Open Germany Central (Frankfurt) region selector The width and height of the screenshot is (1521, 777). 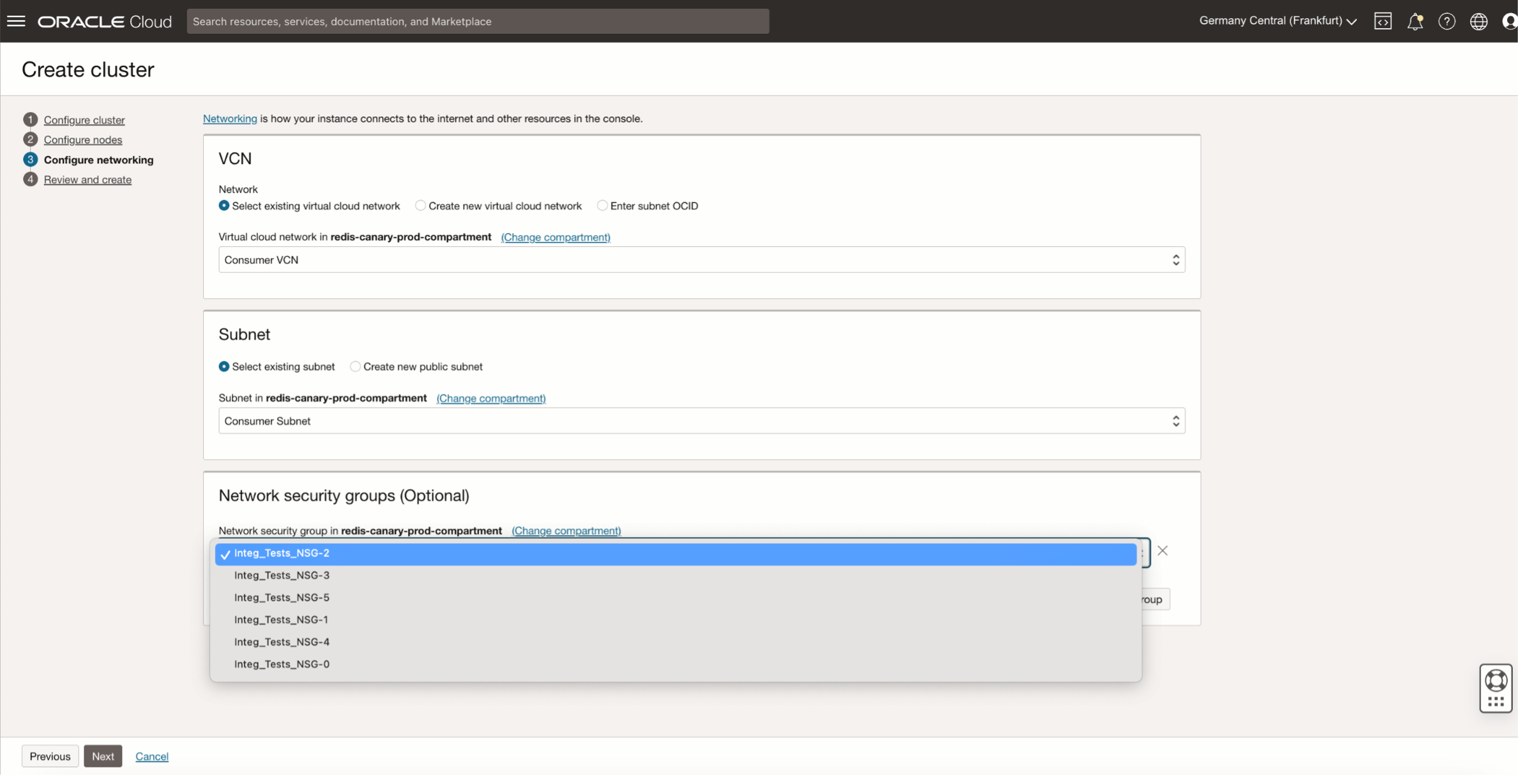coord(1277,21)
